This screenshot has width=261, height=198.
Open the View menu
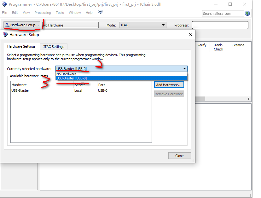coord(26,13)
